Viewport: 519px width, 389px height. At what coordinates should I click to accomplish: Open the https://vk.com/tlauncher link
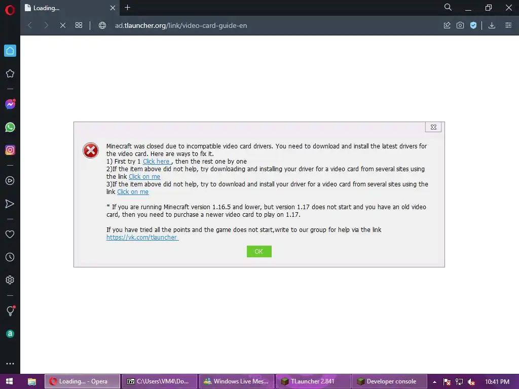[x=142, y=238]
